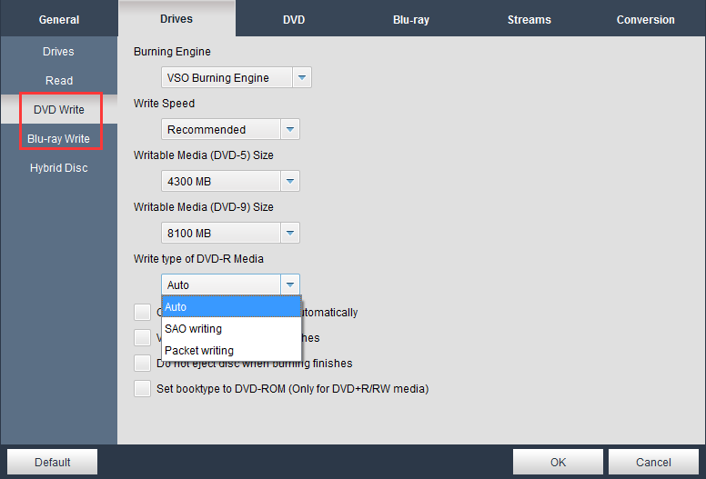Click Write type of DVD-R Media label
The width and height of the screenshot is (706, 479).
pyautogui.click(x=198, y=259)
